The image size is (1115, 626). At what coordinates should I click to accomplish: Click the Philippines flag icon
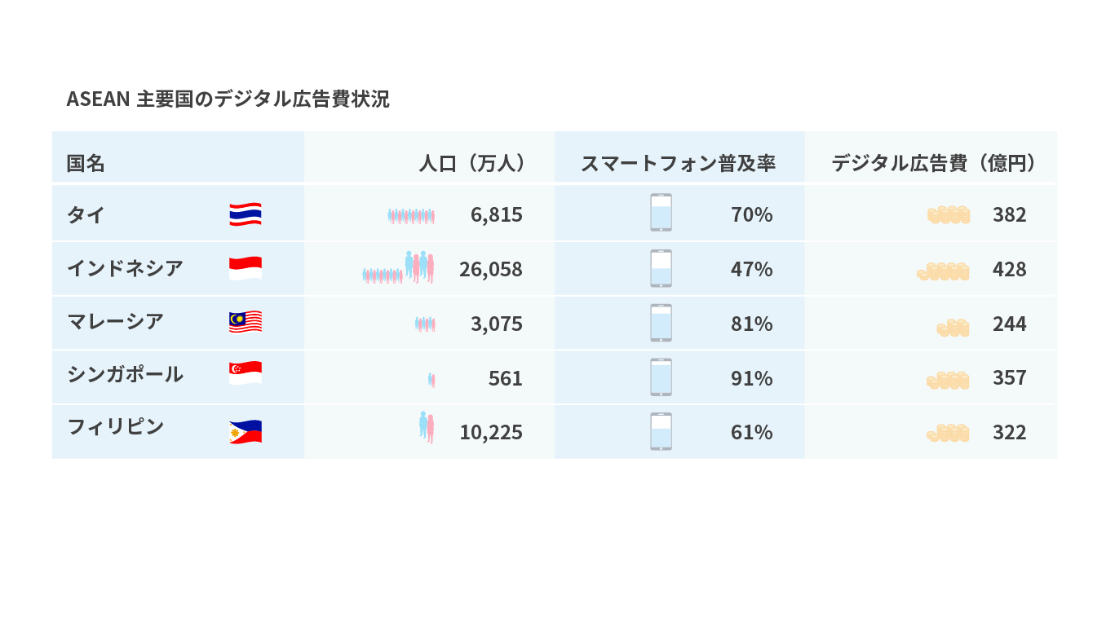(246, 431)
